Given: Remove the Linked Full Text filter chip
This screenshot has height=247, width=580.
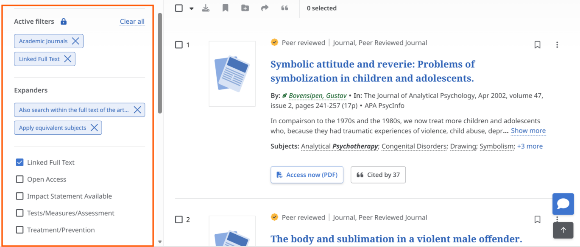Looking at the screenshot, I should (67, 59).
